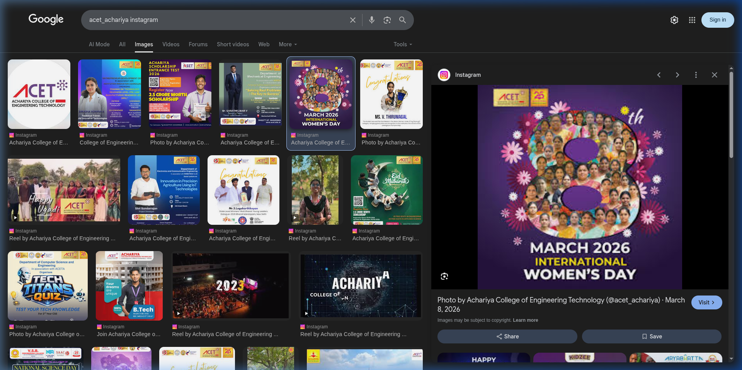742x370 pixels.
Task: Open the blue Technology Readiness training poster thumbnail
Action: click(109, 94)
